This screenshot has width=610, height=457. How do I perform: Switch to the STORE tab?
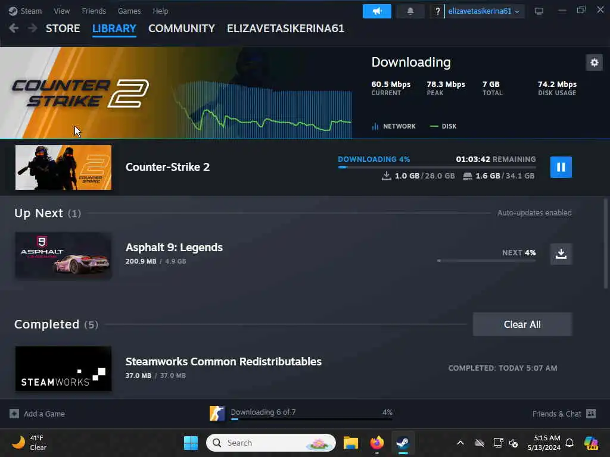[x=63, y=29]
